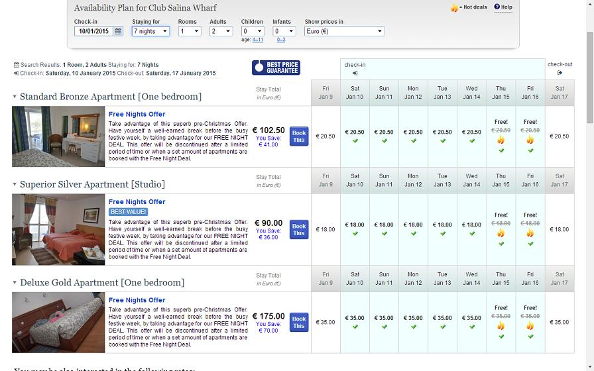
Task: Click green availability check under Mon Jan 12 Gold row
Action: click(x=413, y=327)
